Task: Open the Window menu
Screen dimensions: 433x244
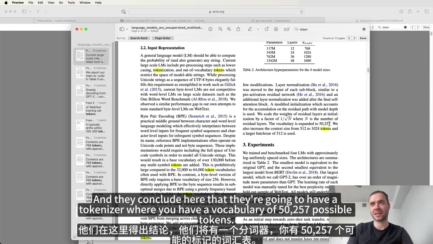Action: (85, 2)
